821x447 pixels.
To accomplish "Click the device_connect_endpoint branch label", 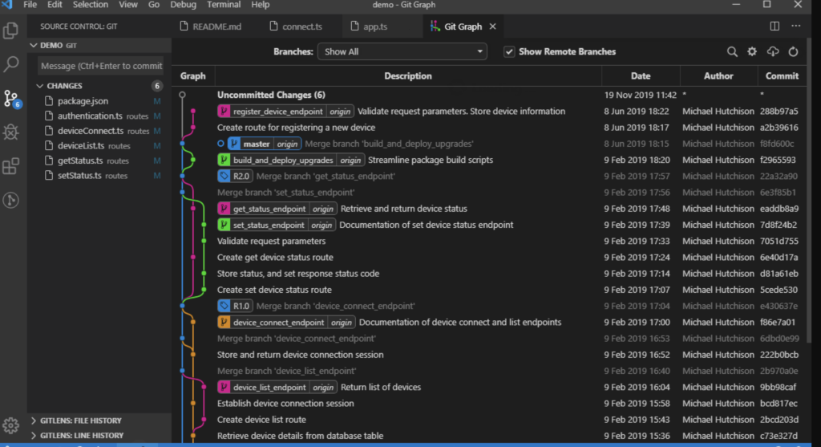I will coord(286,323).
